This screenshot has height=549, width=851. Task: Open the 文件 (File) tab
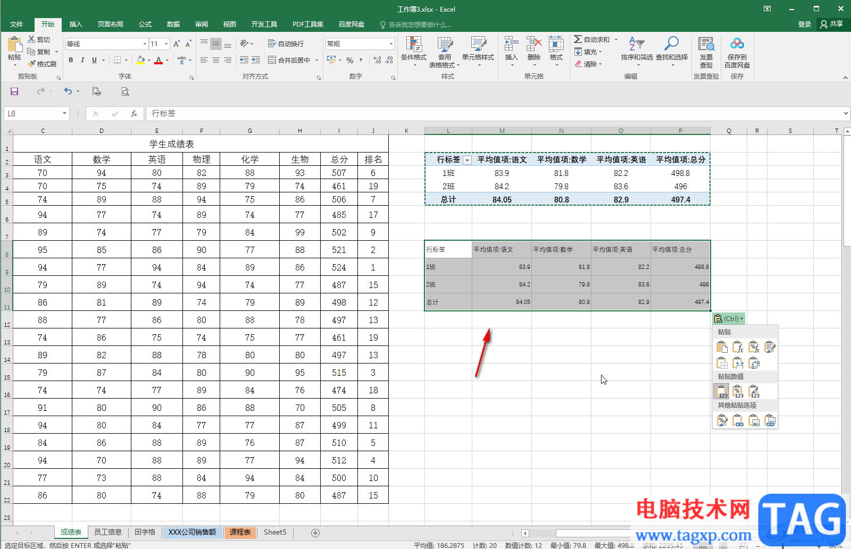16,24
